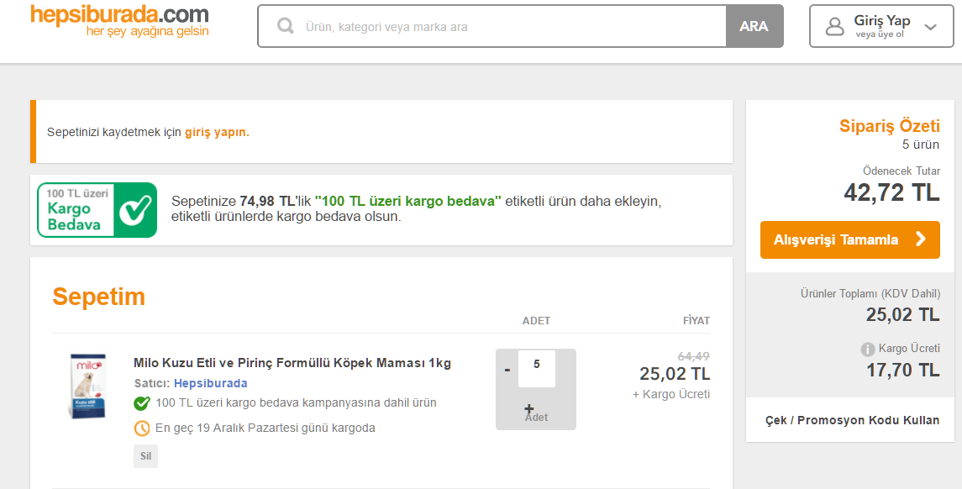Click the crossed-out 64,49 old price

(693, 356)
